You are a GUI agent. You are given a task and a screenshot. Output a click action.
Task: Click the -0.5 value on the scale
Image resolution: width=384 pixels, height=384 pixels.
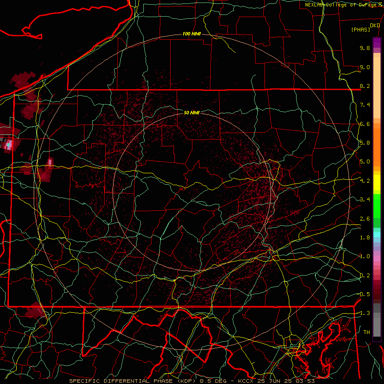(x=364, y=294)
